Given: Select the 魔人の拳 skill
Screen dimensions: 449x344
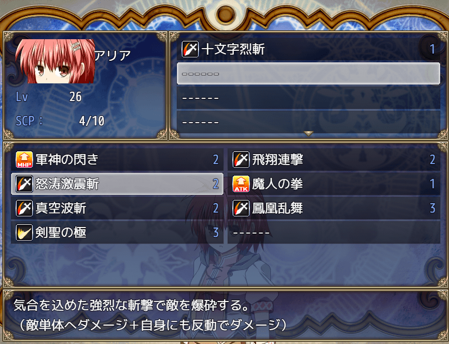Looking at the screenshot, I should 334,183.
